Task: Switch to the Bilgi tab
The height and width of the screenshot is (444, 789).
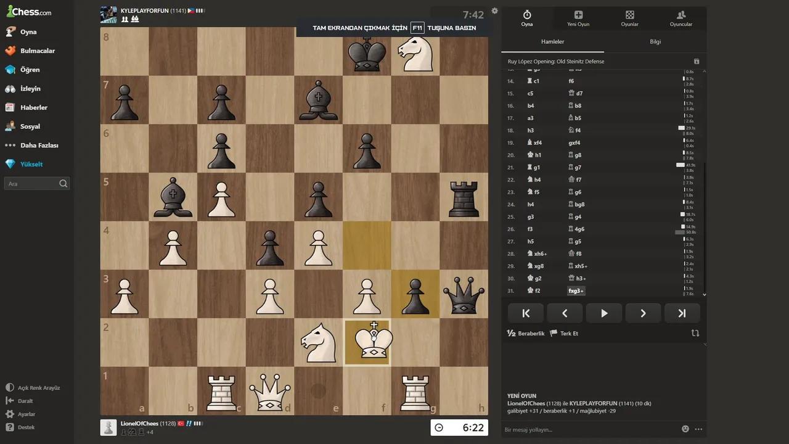Action: 655,42
